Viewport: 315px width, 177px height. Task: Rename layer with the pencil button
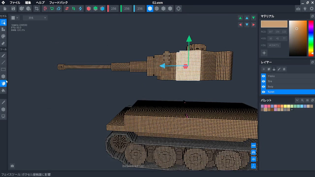[x=279, y=69]
